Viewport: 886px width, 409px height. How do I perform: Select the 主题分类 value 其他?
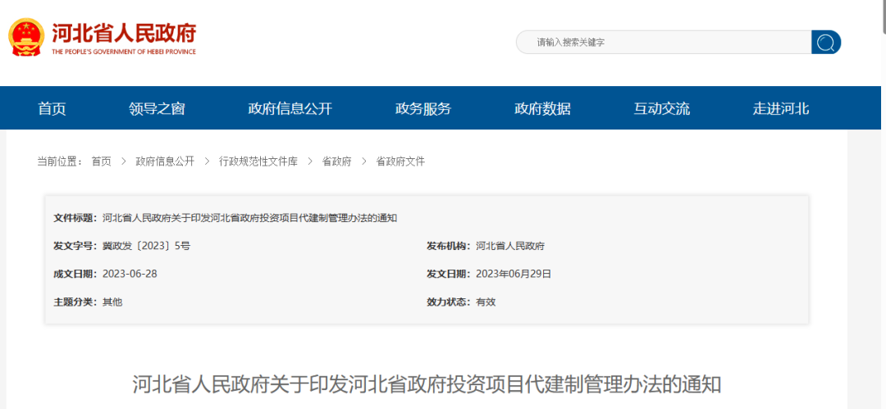click(112, 302)
